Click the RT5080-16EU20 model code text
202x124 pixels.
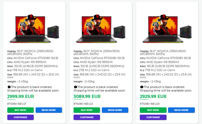(150, 104)
